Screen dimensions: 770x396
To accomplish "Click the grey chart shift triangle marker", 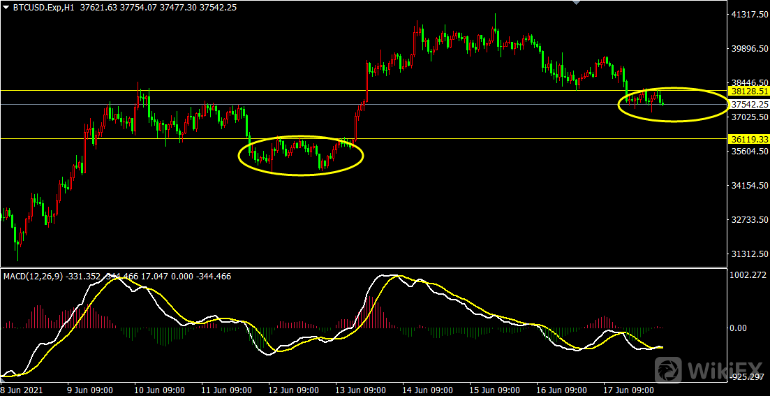I will click(577, 3).
